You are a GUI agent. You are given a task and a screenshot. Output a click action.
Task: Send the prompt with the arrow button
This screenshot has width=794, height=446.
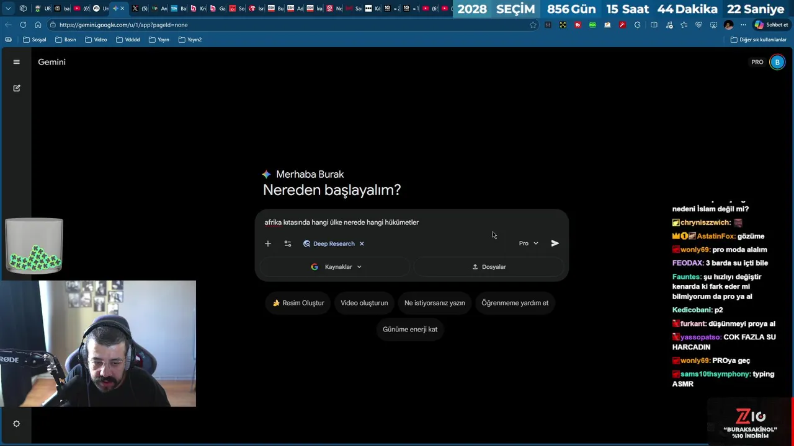click(x=555, y=243)
